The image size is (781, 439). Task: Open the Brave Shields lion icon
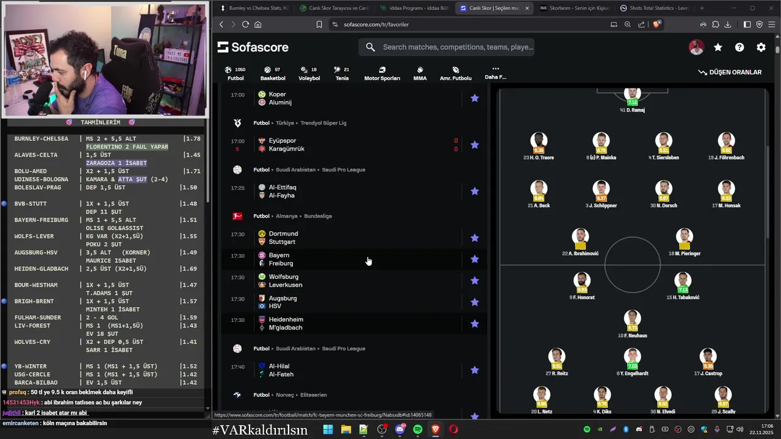(x=657, y=24)
